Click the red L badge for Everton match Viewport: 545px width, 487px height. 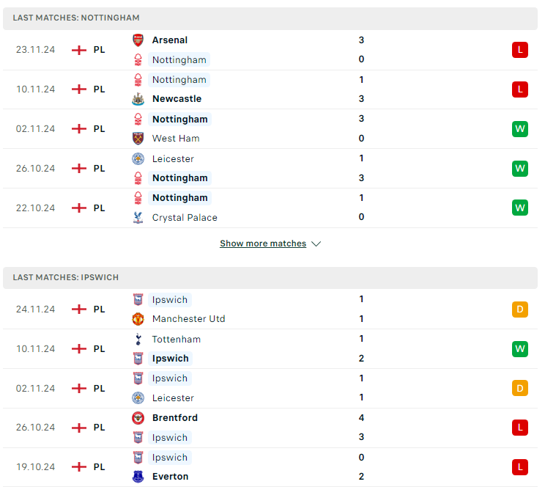click(x=520, y=467)
